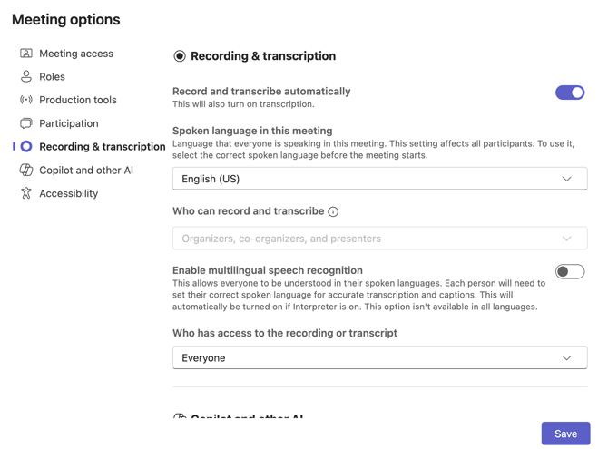Click the info icon beside Who can record

(x=333, y=211)
